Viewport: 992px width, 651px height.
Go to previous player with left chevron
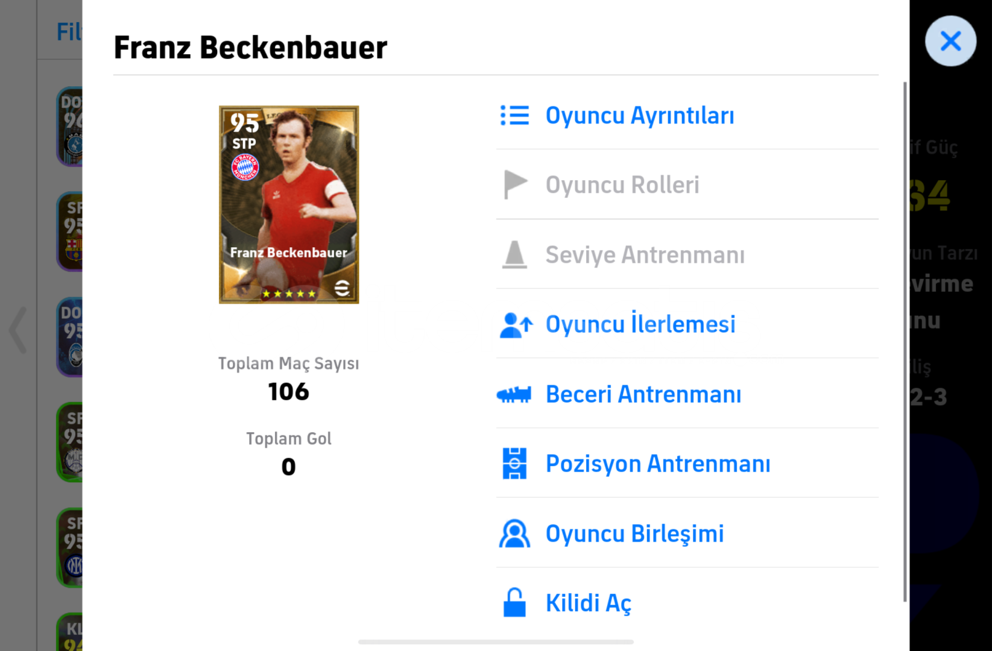coord(17,330)
